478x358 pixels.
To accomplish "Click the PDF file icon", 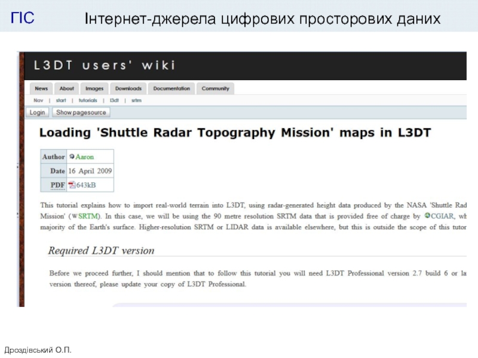I will [72, 185].
